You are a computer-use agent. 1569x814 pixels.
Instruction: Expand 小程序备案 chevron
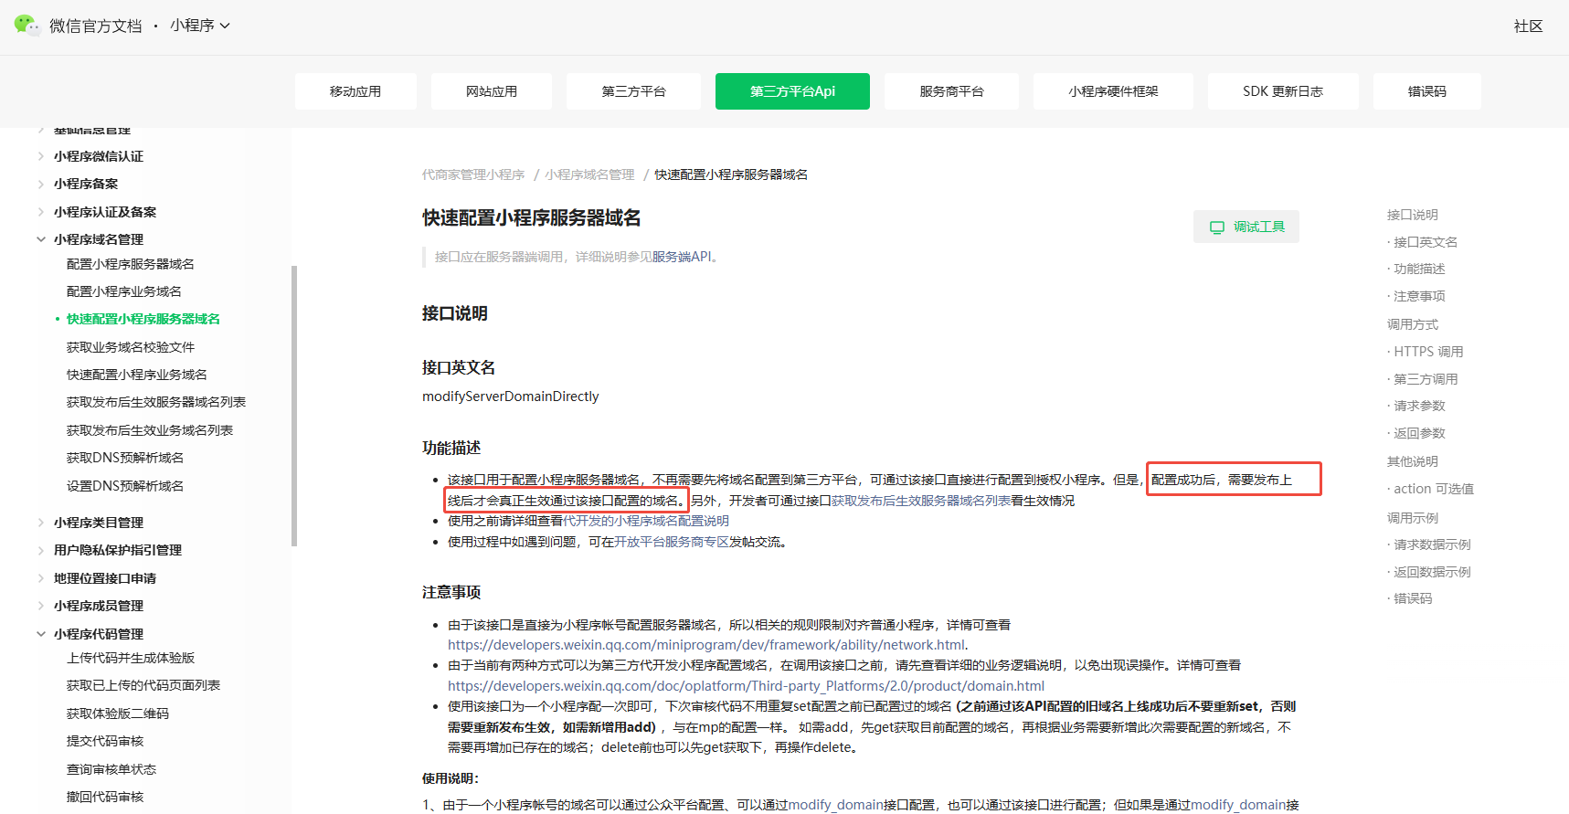tap(41, 184)
